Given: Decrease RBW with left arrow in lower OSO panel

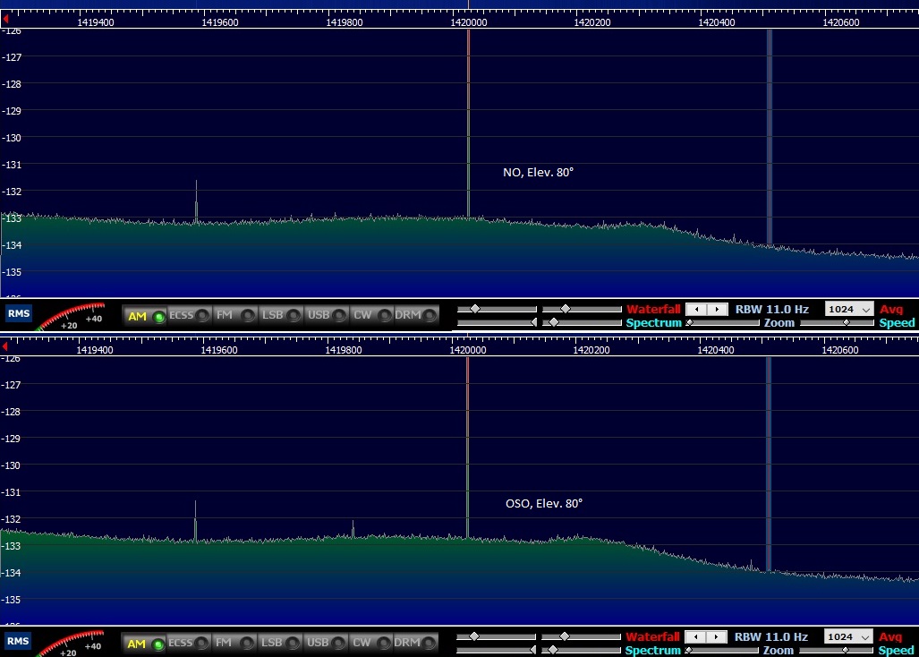Looking at the screenshot, I should click(695, 636).
